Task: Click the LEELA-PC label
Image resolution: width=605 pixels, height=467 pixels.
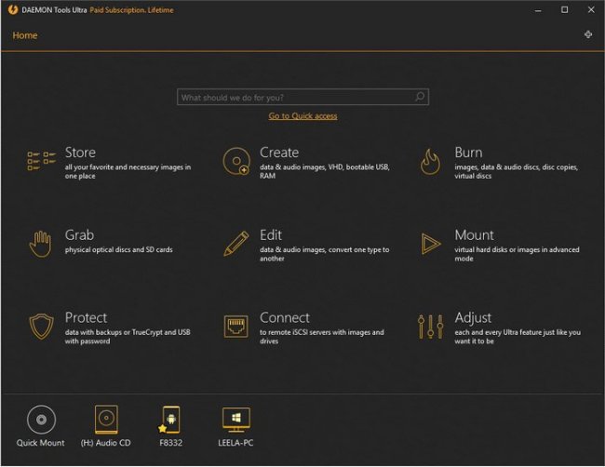Action: pos(235,443)
